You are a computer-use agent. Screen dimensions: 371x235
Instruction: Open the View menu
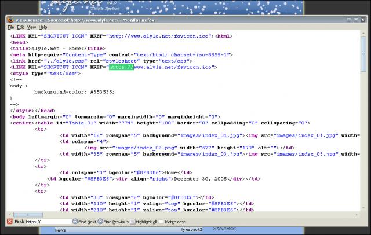31,27
